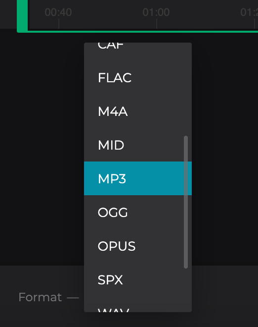
Task: Click the partially visible 01:2 timeline marker
Action: [249, 12]
